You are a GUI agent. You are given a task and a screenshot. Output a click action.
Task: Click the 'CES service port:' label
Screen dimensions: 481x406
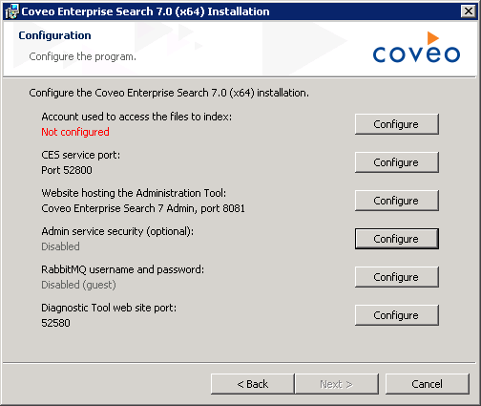(x=81, y=155)
